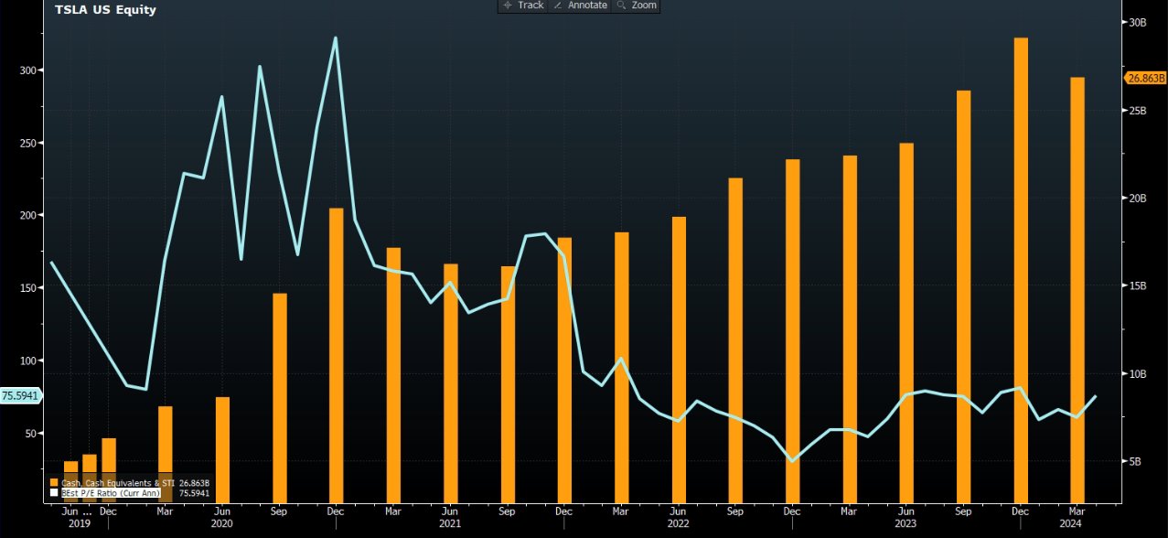Click the orange cash bar at Dec 2020
Image resolution: width=1168 pixels, height=538 pixels.
pyautogui.click(x=336, y=356)
